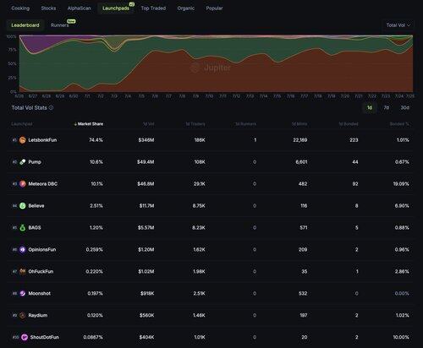The image size is (423, 348).
Task: Click the 22,189 mints value
Action: [x=300, y=140]
